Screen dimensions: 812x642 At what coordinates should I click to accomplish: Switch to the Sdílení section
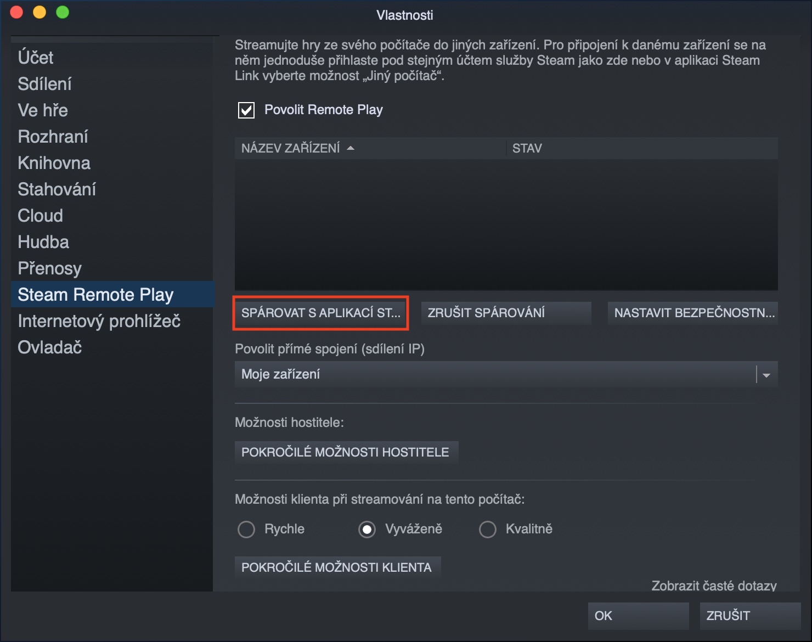pos(45,84)
